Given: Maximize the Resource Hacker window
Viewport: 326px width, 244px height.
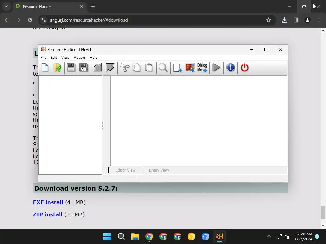Looking at the screenshot, I should click(266, 49).
